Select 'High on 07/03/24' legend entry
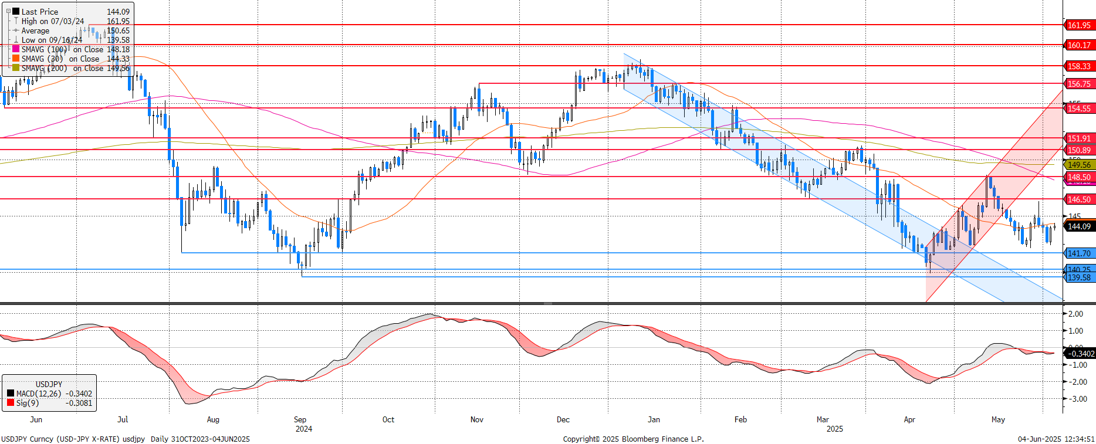The width and height of the screenshot is (1096, 444). pyautogui.click(x=53, y=21)
